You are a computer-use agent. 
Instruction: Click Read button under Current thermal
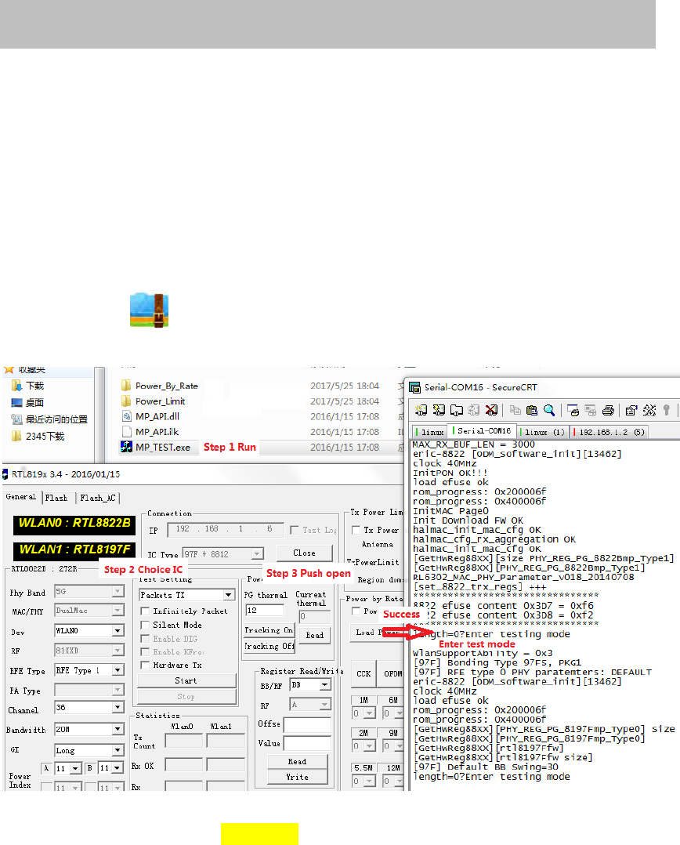(x=315, y=636)
